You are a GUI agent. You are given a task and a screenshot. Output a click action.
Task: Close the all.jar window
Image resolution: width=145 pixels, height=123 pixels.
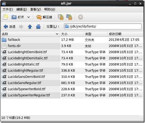140,4
